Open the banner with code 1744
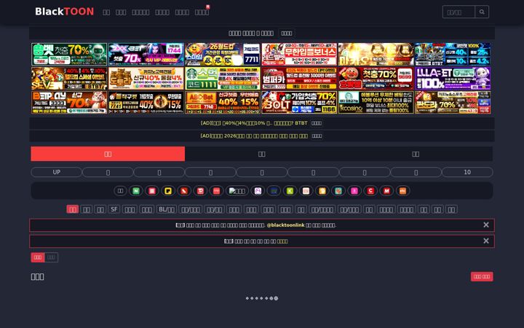 pyautogui.click(x=146, y=54)
